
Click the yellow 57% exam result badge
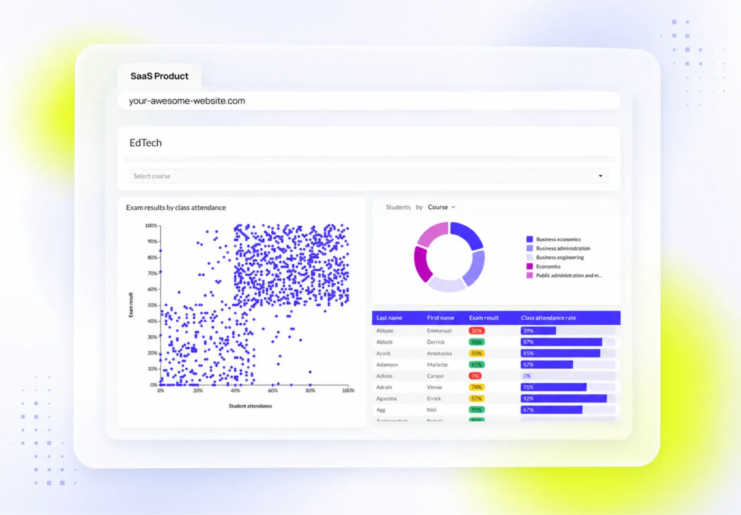pos(477,398)
